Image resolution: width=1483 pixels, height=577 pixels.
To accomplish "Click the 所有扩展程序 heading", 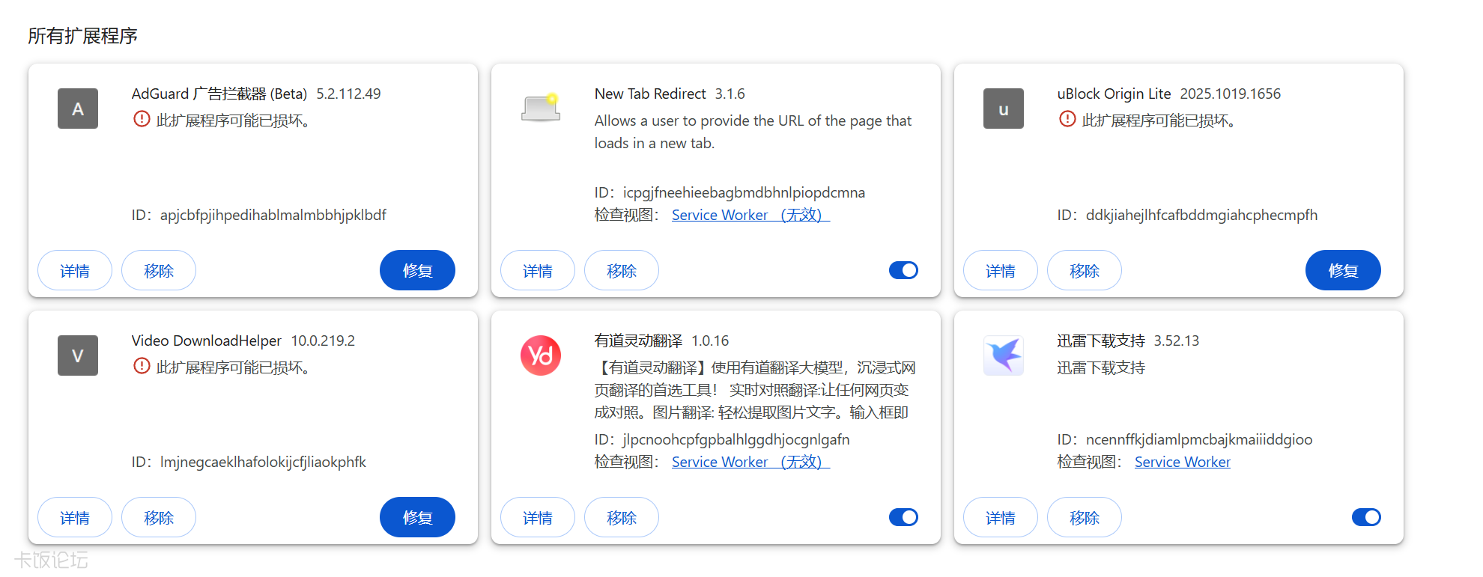I will [82, 36].
